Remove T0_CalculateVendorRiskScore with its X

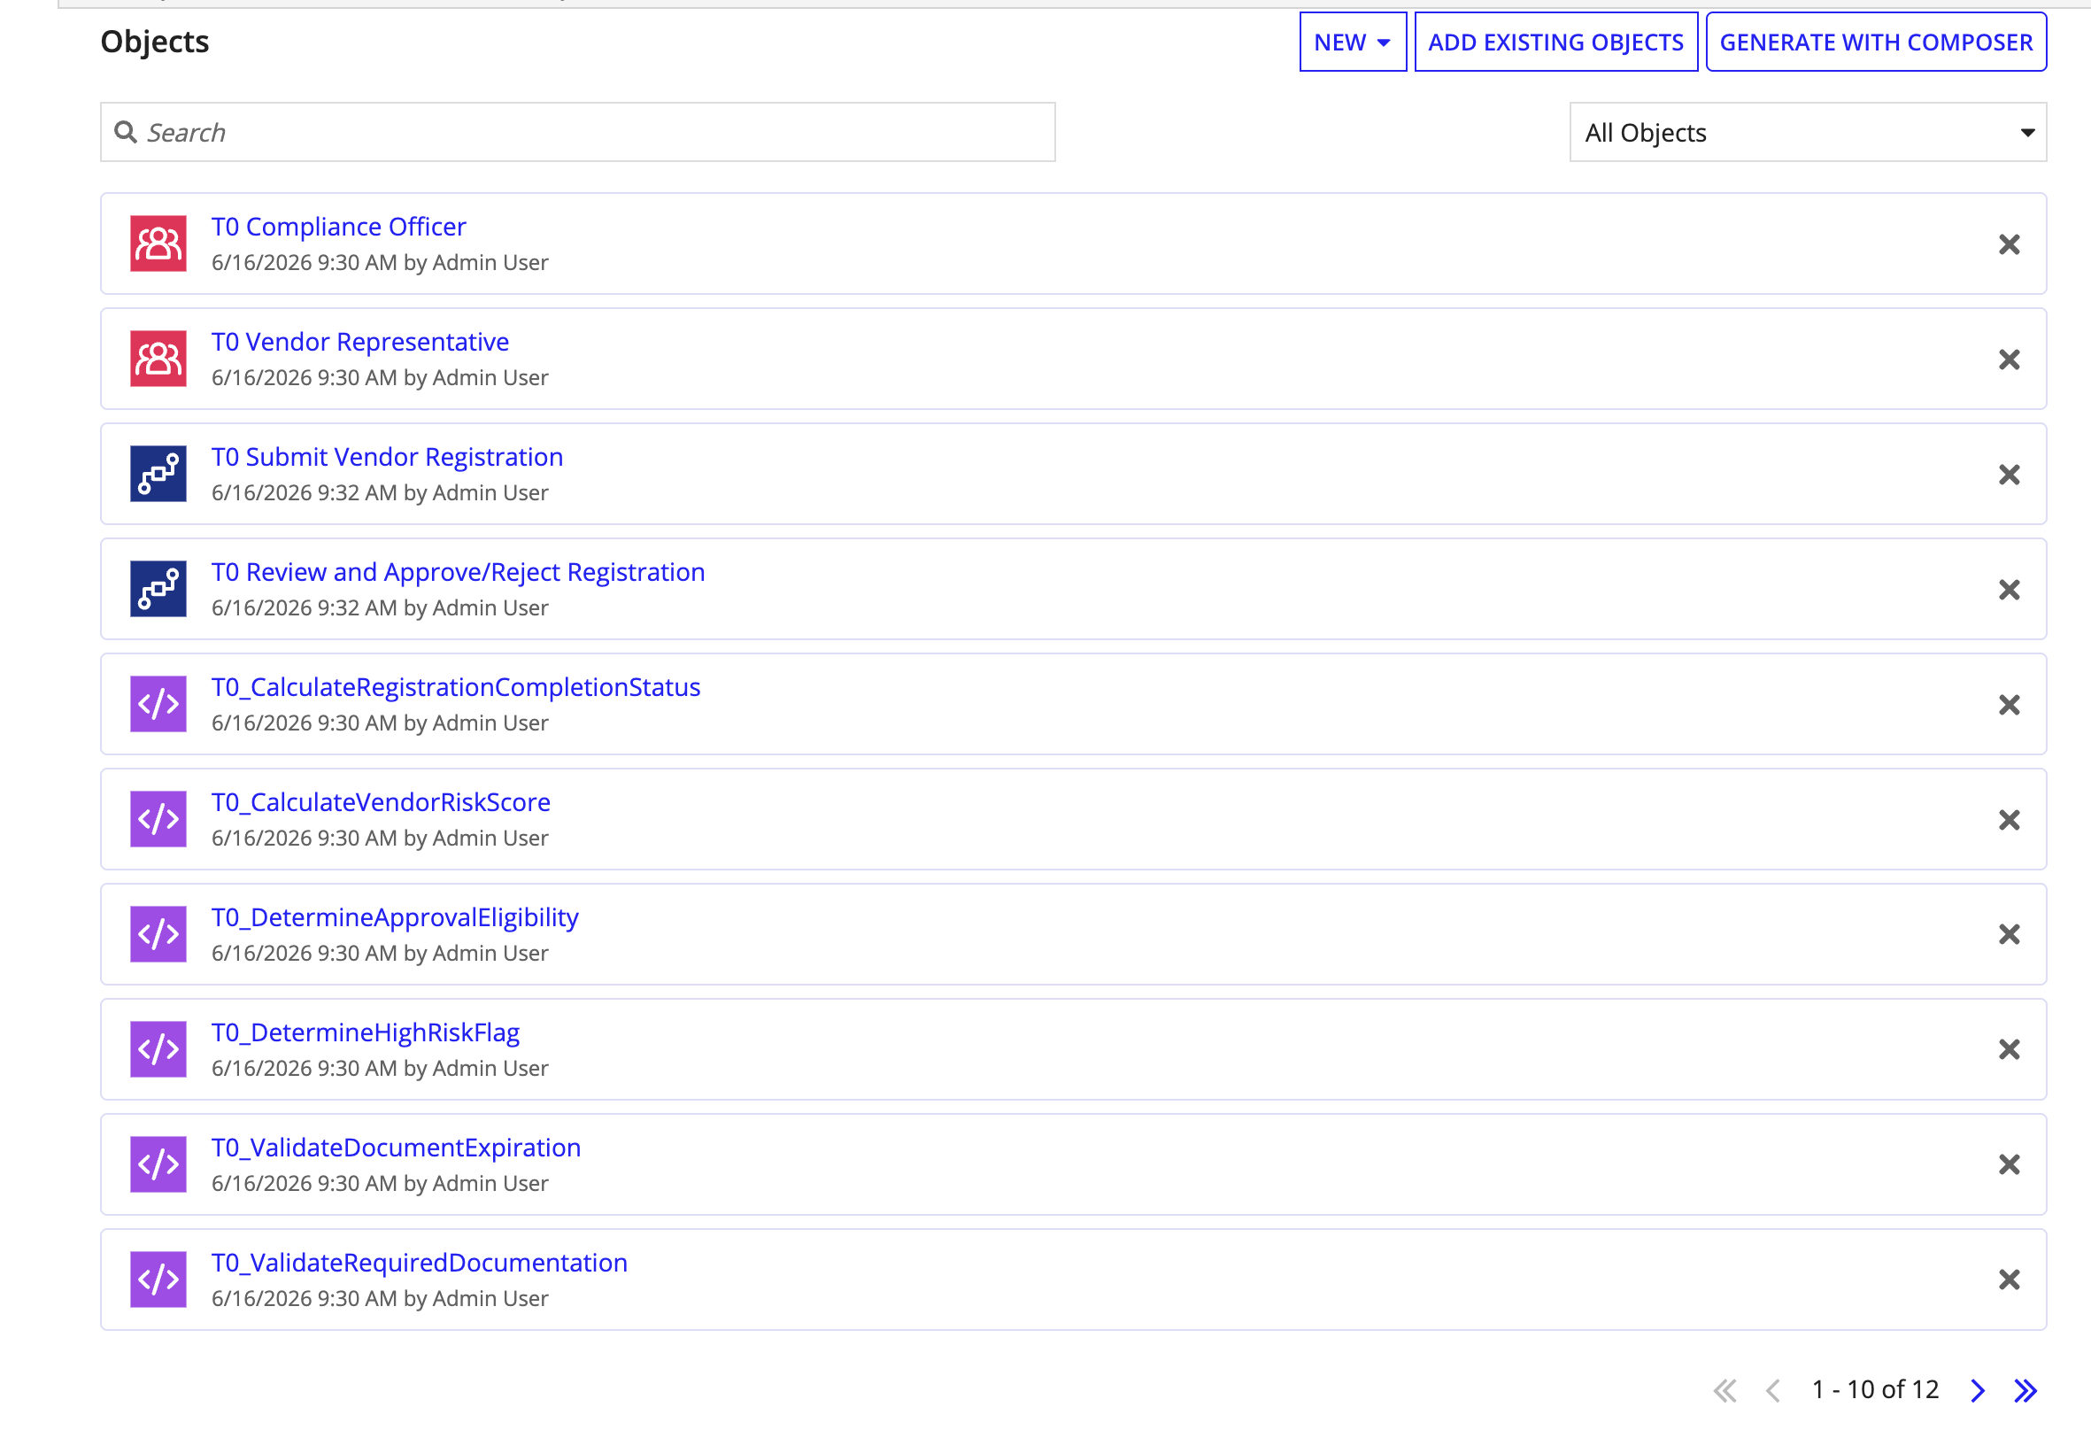2009,820
